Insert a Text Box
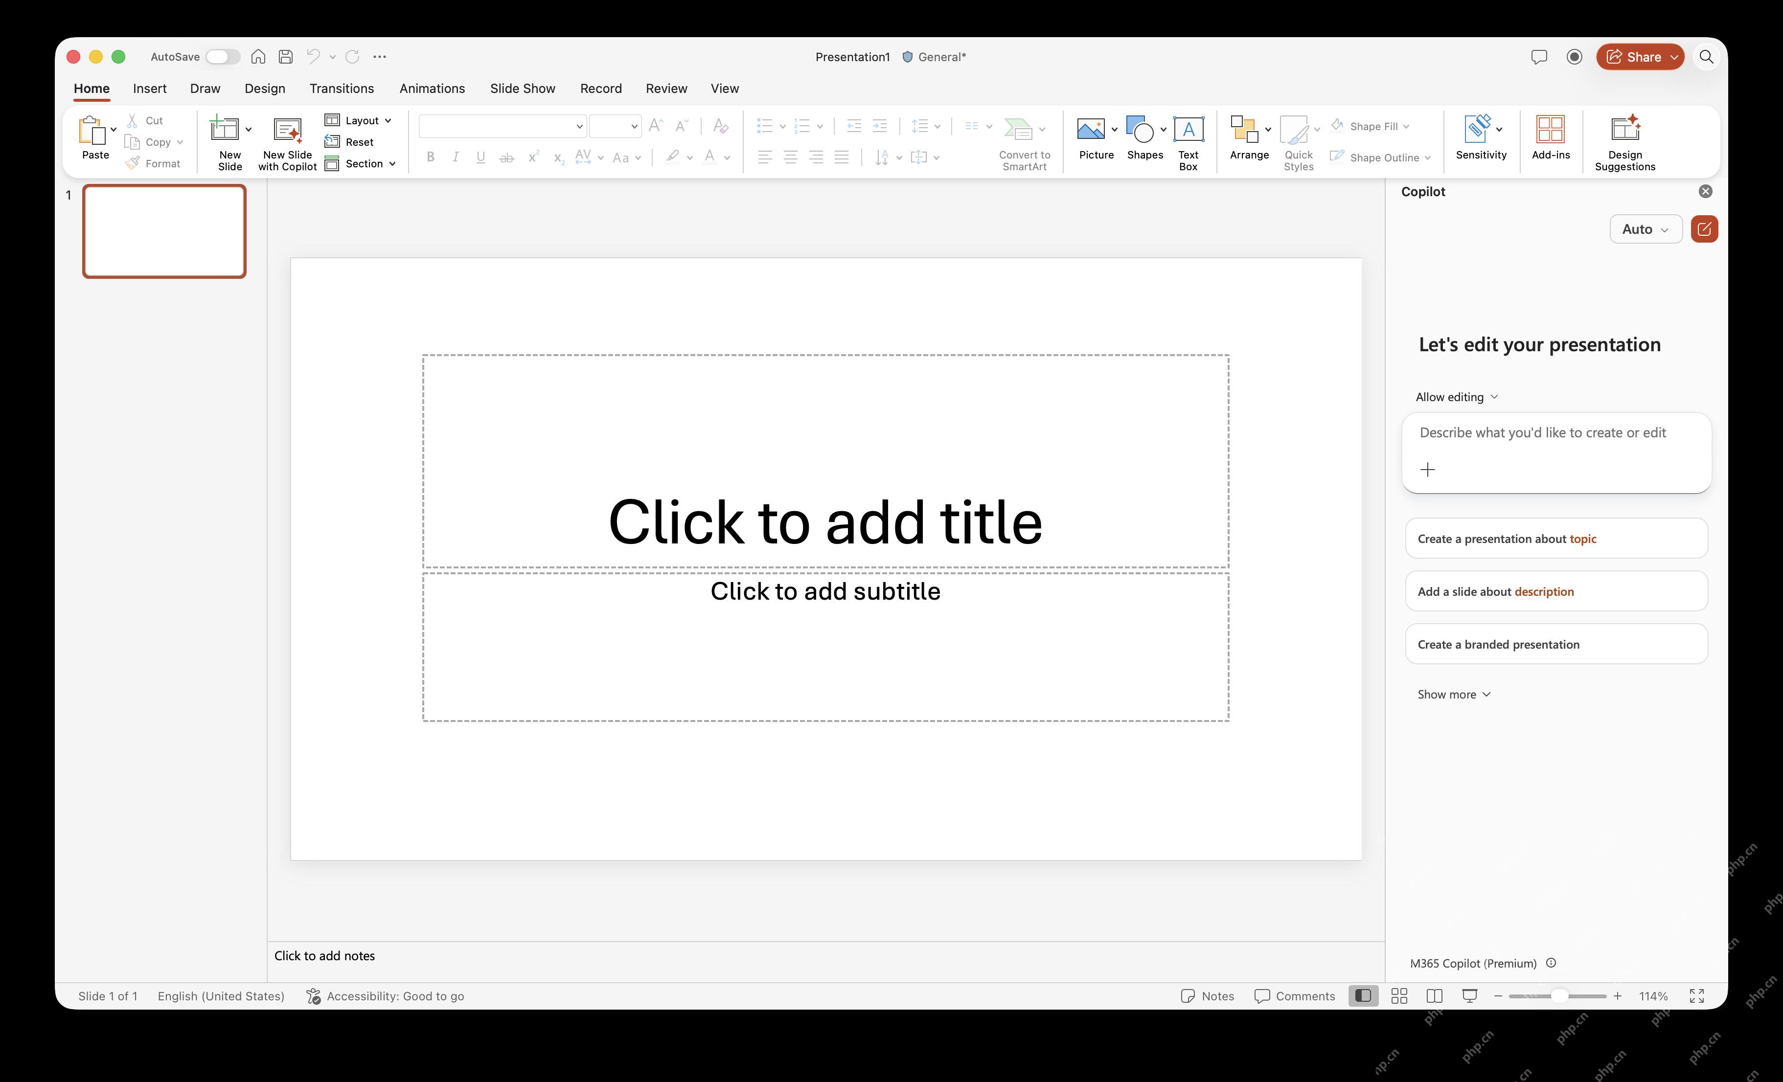Image resolution: width=1783 pixels, height=1082 pixels. tap(1188, 144)
